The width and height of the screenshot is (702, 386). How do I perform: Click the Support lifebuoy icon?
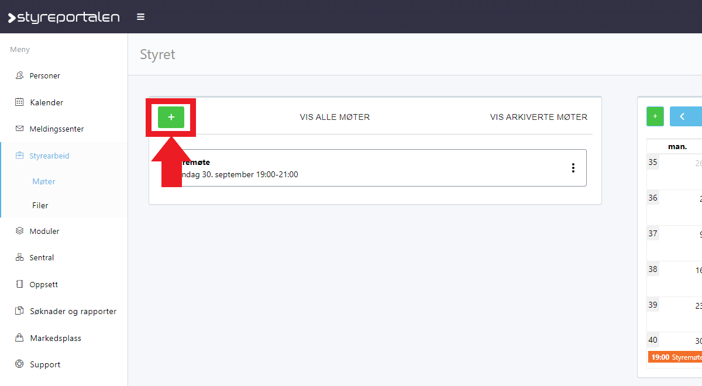click(x=19, y=364)
